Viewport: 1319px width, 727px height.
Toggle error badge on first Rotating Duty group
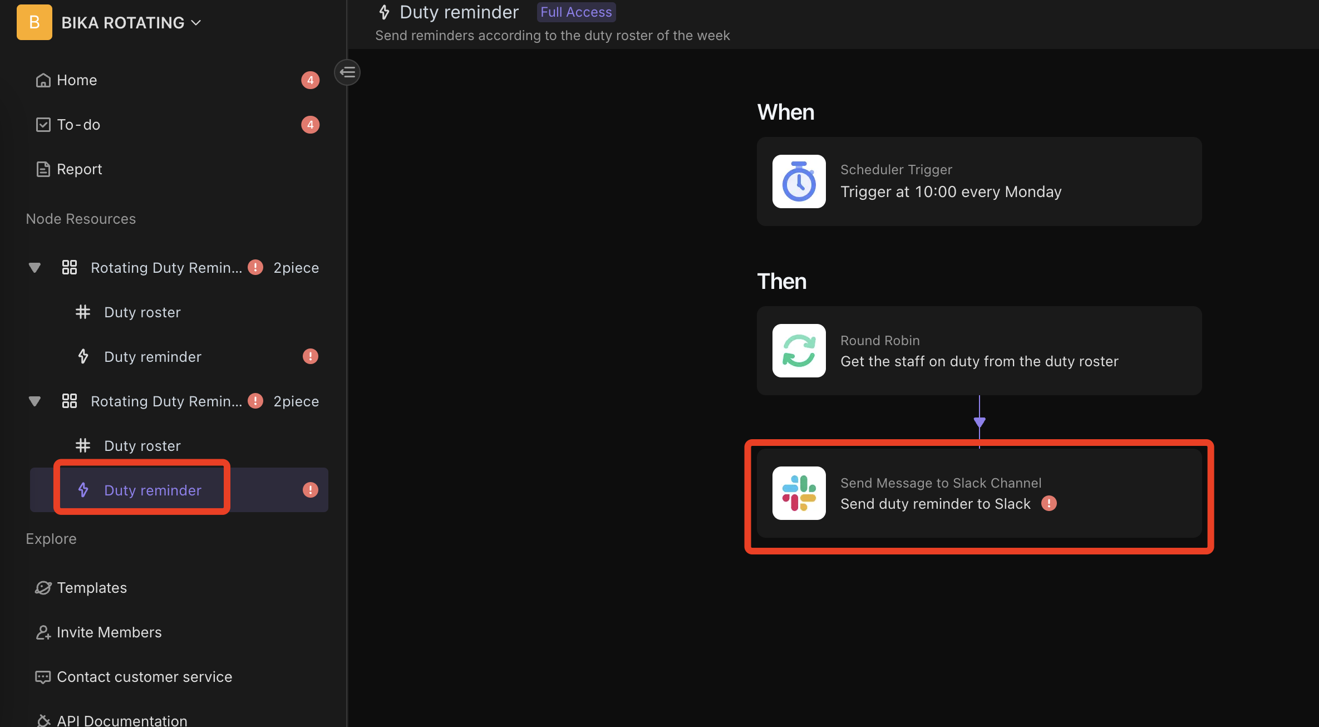point(255,267)
